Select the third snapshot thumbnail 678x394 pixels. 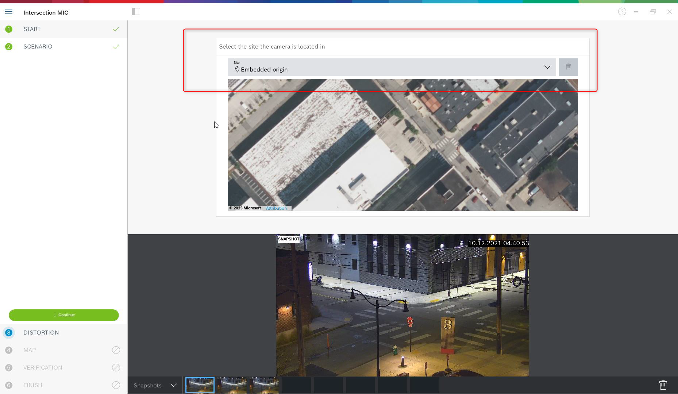click(x=264, y=385)
